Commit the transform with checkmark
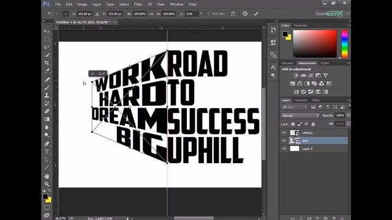This screenshot has width=392, height=220. tap(256, 13)
